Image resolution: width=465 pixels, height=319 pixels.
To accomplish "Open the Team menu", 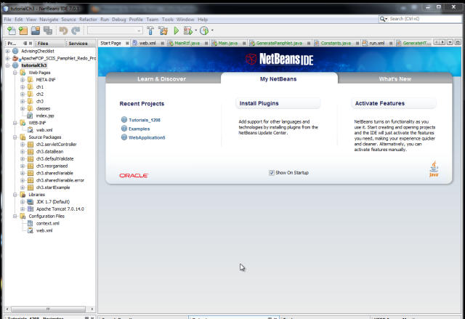I will [x=152, y=20].
